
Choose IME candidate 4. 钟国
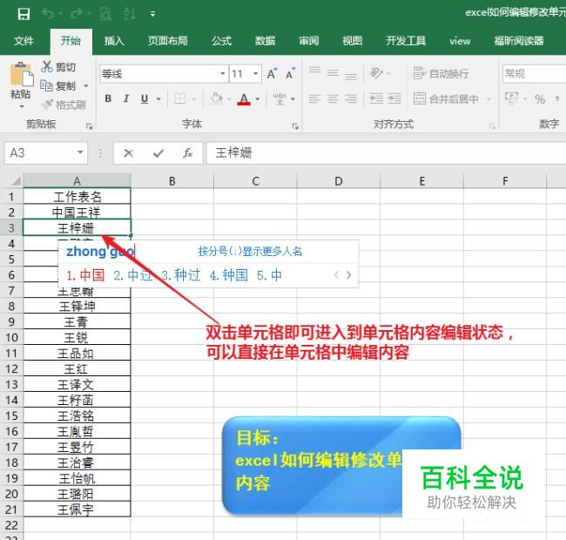pyautogui.click(x=229, y=275)
